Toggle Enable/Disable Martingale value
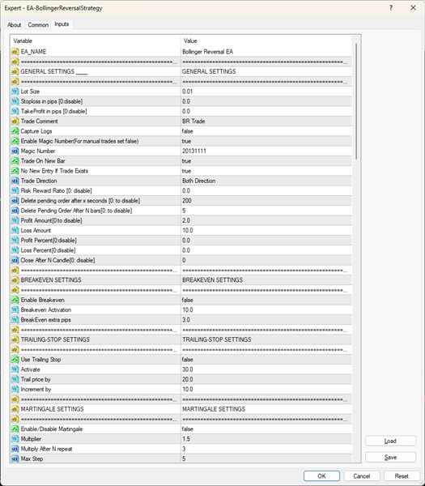This screenshot has height=486, width=425. pos(266,429)
